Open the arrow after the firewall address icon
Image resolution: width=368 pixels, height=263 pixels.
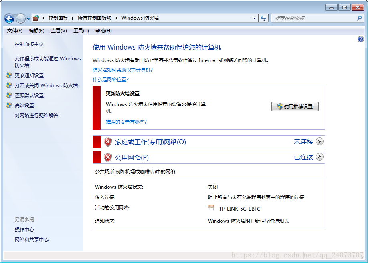click(44, 18)
